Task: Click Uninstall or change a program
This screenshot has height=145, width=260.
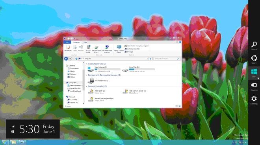Action: coord(137,46)
